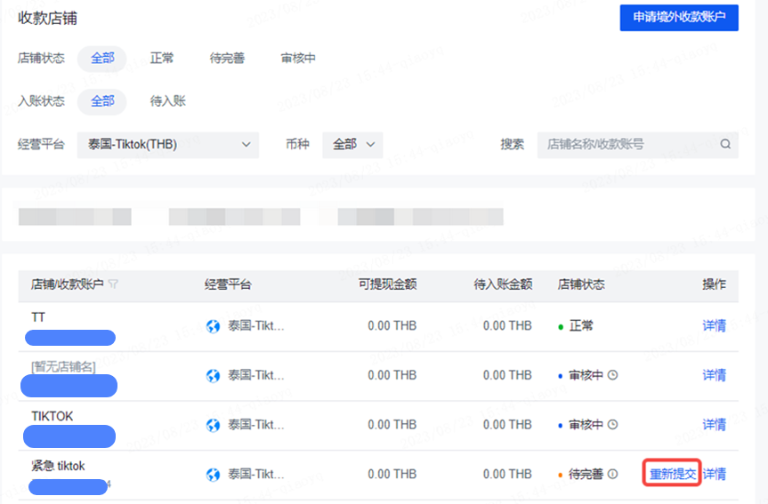Select 待入账 entry status filter
The image size is (768, 504).
167,101
